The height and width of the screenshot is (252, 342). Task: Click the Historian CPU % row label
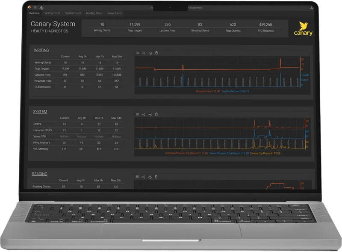click(x=43, y=130)
